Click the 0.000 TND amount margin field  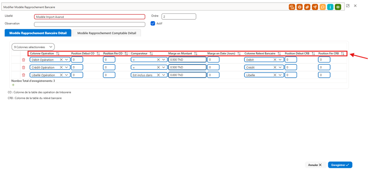(187, 75)
